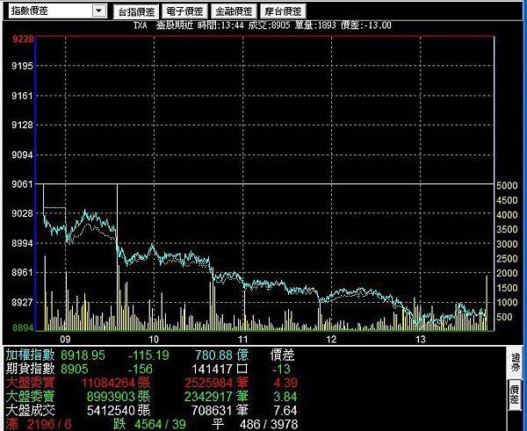The image size is (527, 431).
Task: Click the 大盤委買 row label
Action: [30, 383]
